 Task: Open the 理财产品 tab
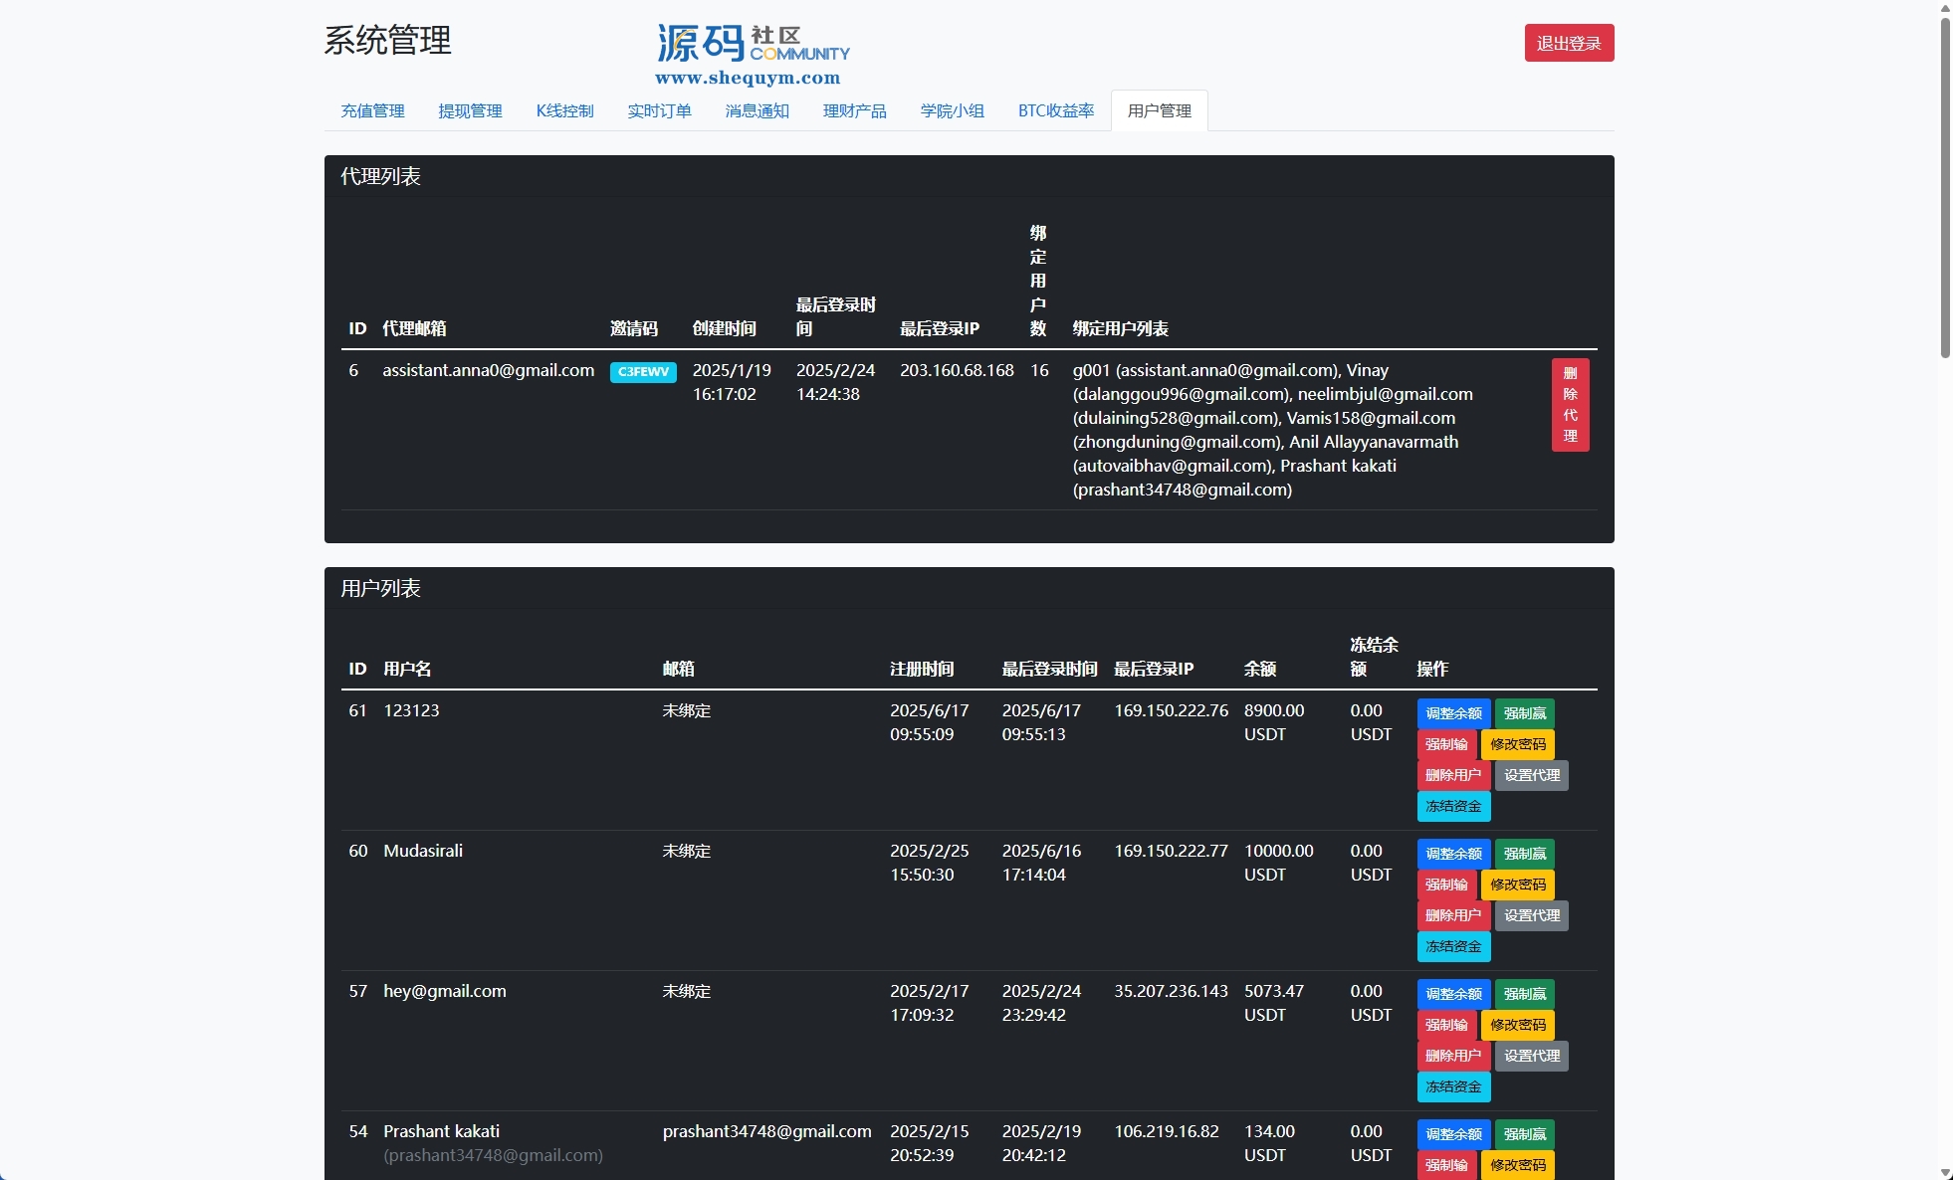854,110
